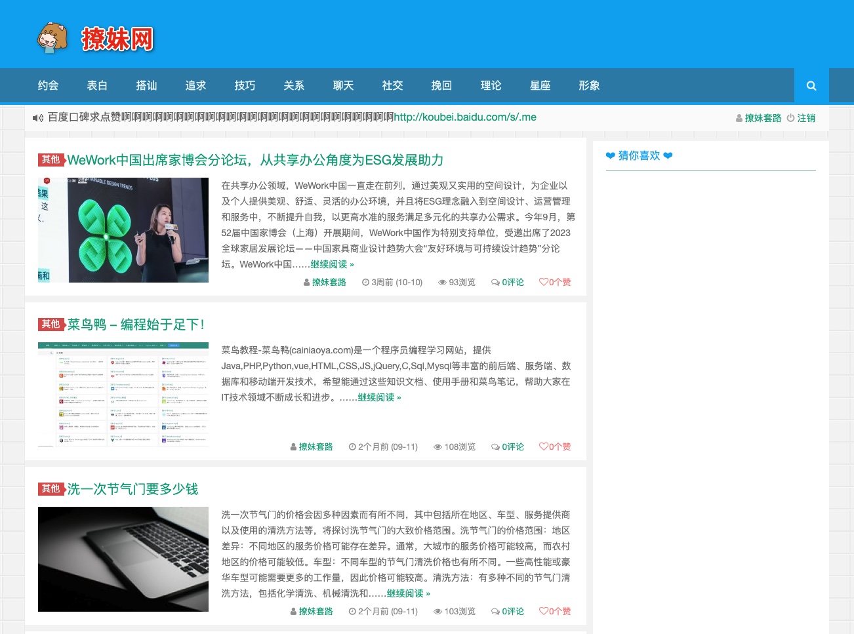The image size is (854, 634).
Task: Click comment bubble icon on 洗一次节气门 article
Action: point(496,612)
